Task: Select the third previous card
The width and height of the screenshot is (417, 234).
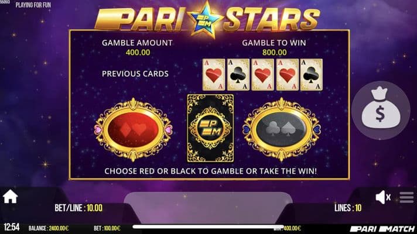Action: point(263,75)
